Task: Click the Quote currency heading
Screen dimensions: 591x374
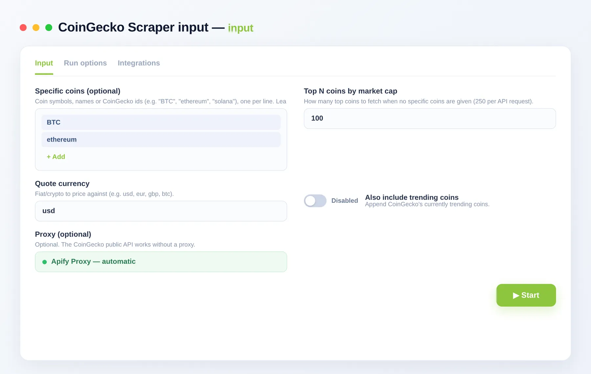Action: click(x=62, y=184)
